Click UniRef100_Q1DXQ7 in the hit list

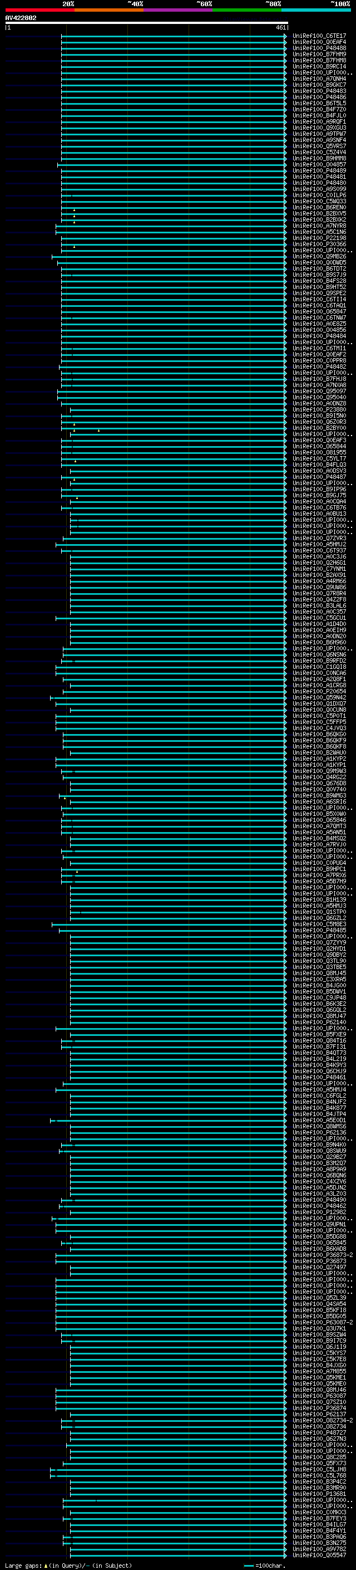tap(319, 703)
